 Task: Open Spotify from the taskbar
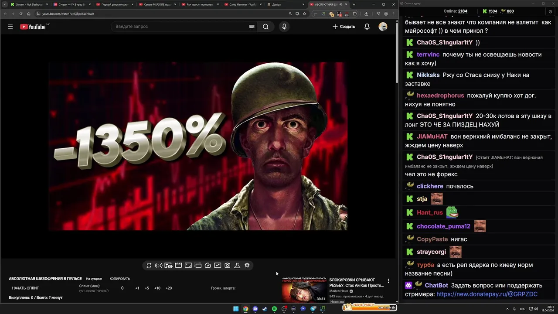click(x=274, y=309)
